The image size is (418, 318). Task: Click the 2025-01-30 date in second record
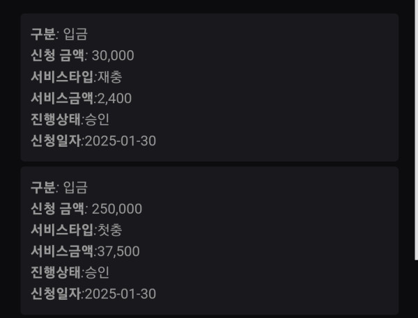click(120, 294)
